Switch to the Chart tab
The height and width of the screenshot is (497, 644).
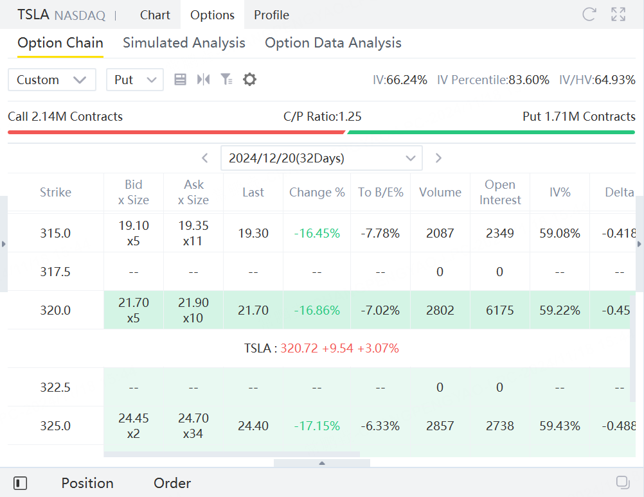(155, 15)
